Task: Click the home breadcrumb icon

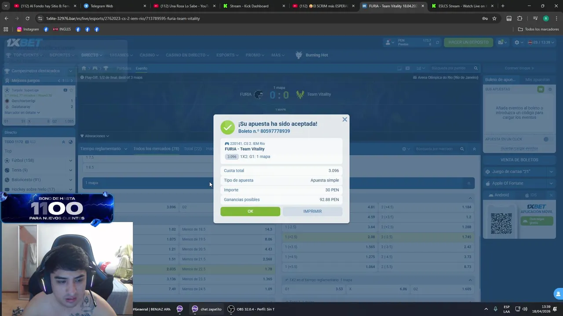Action: tap(84, 68)
